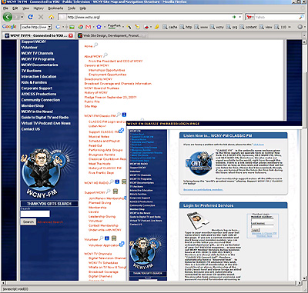Reload the page with the refresh icon
308x293 pixels.
click(x=30, y=17)
